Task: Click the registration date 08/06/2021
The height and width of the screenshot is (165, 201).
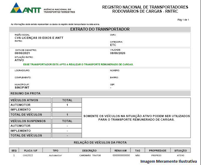Action: (x=22, y=53)
